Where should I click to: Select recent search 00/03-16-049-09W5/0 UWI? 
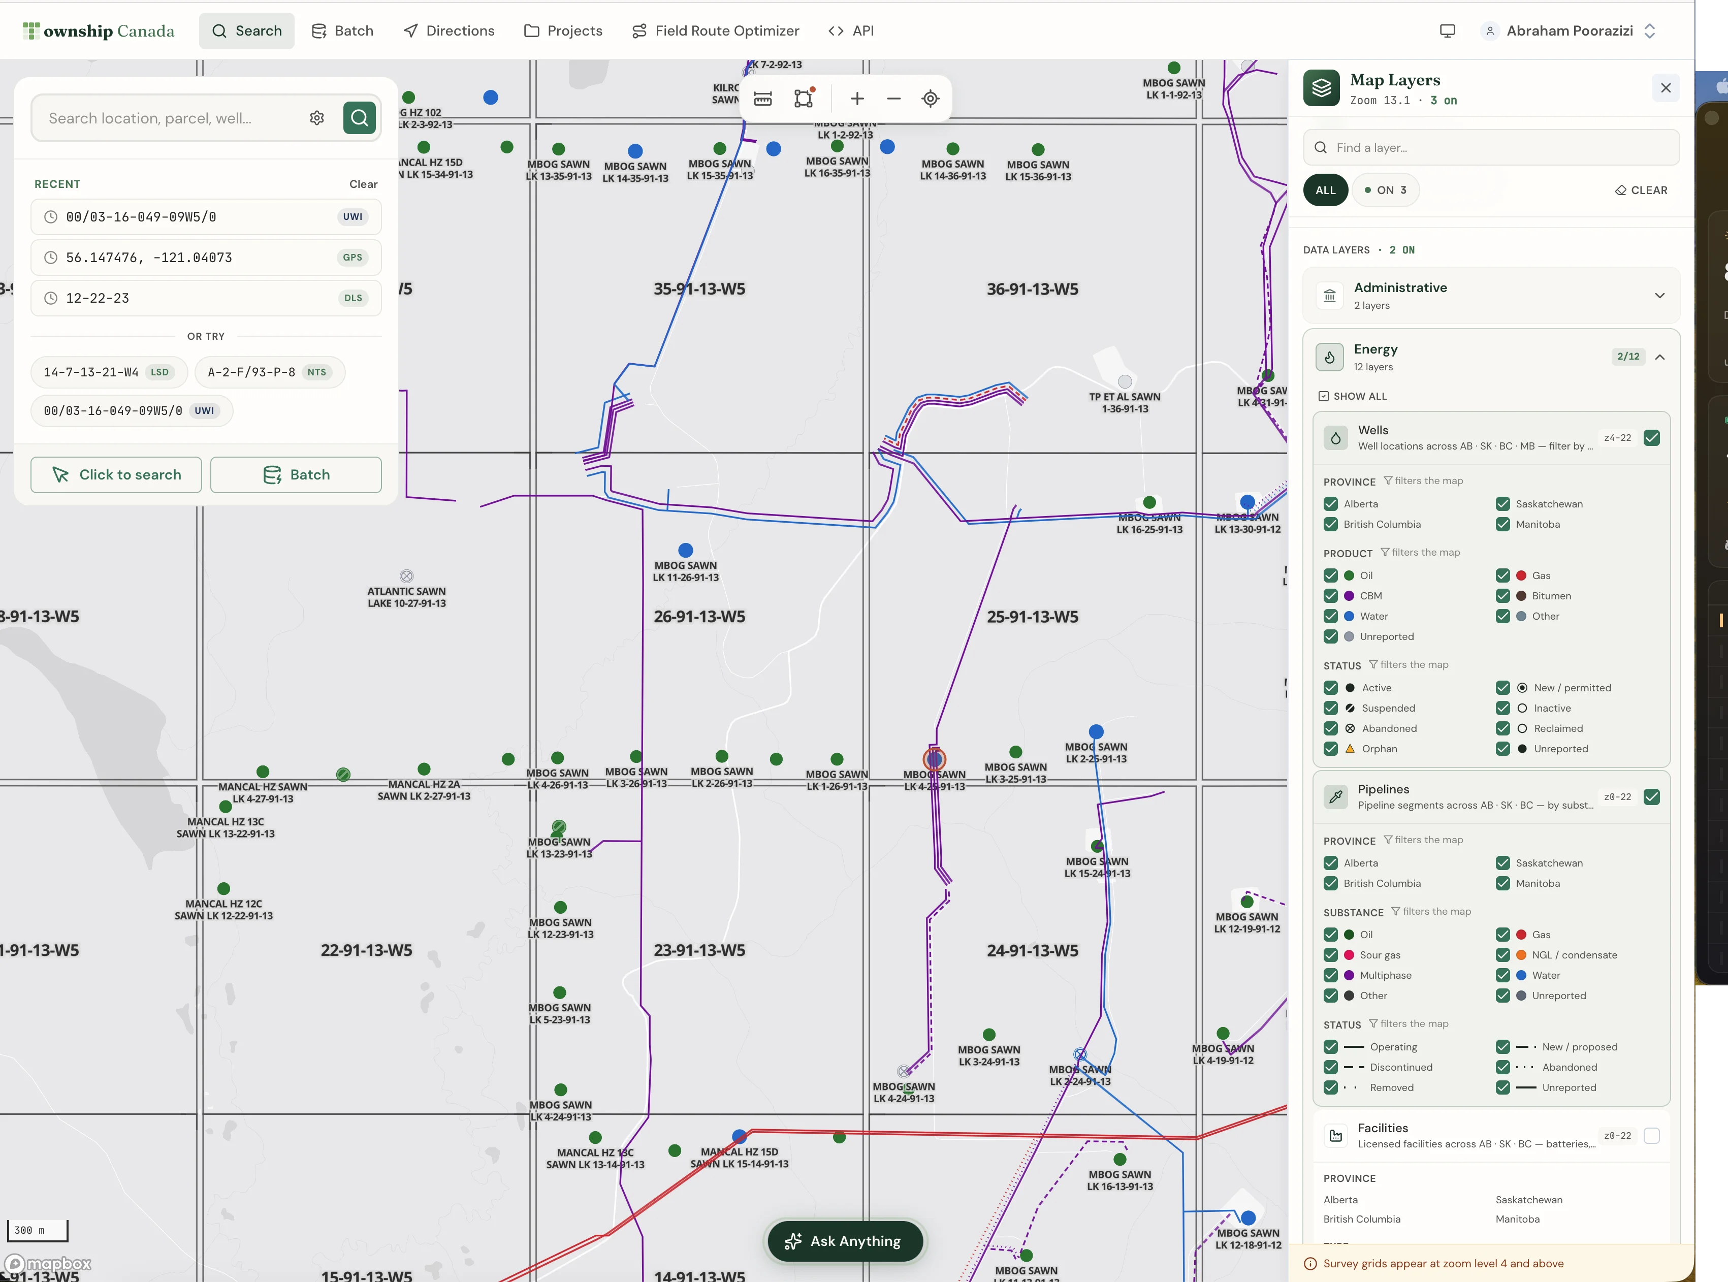coord(206,217)
